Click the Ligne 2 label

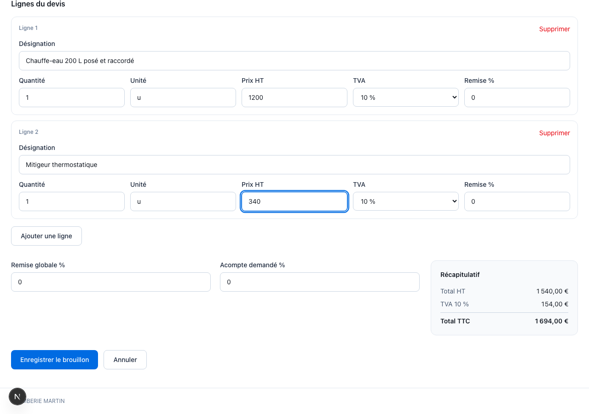[29, 132]
